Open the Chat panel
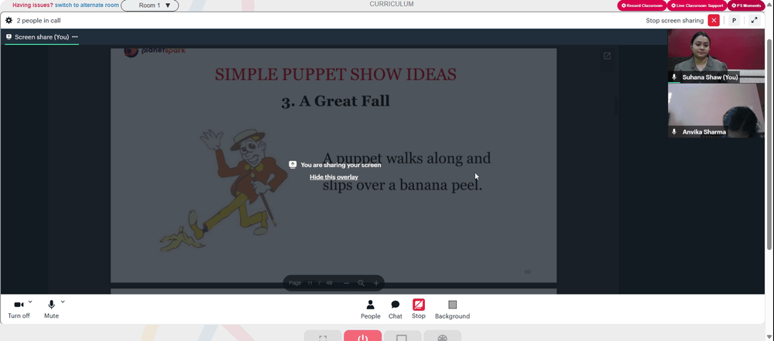The width and height of the screenshot is (774, 341). [396, 309]
